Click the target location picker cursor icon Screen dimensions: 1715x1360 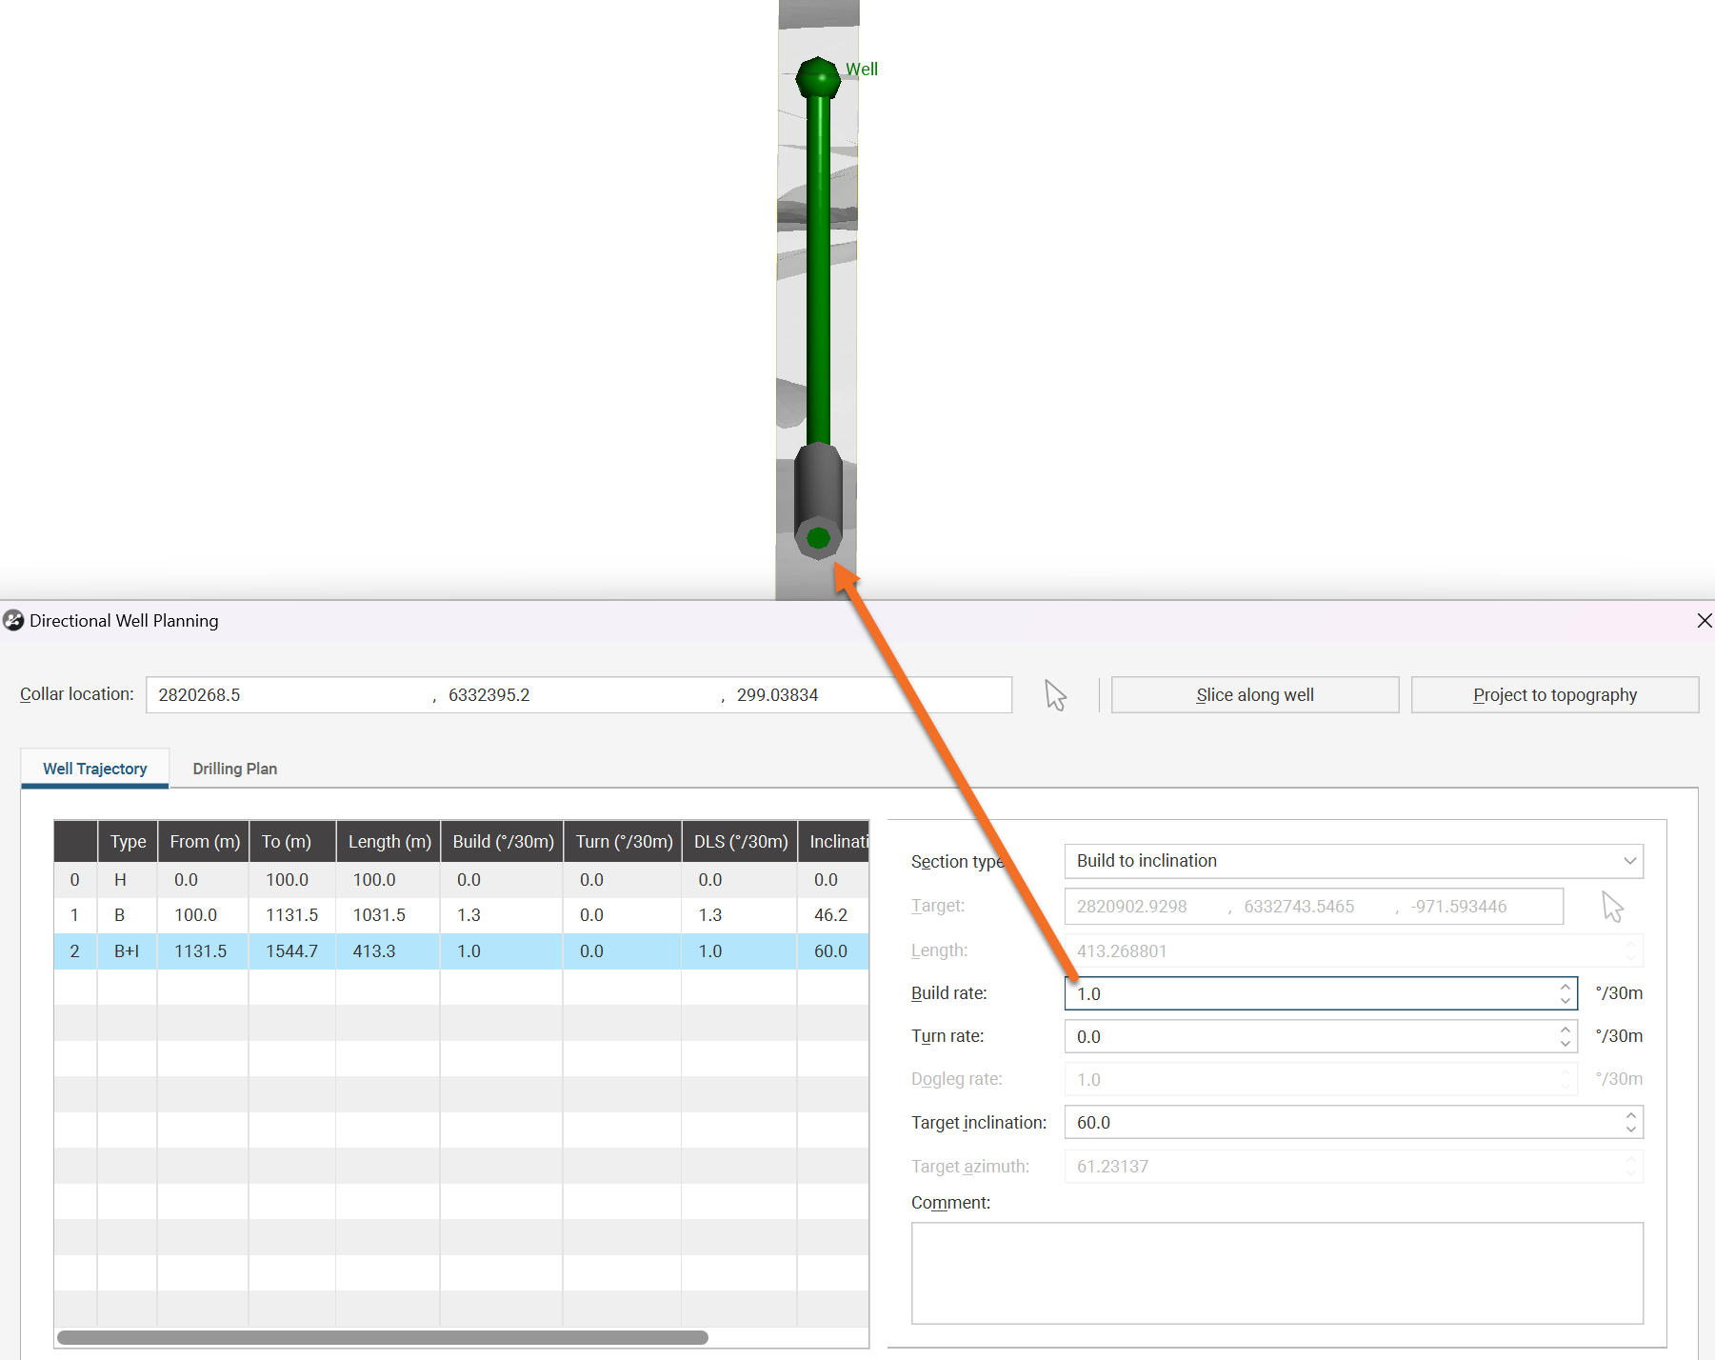coord(1611,907)
